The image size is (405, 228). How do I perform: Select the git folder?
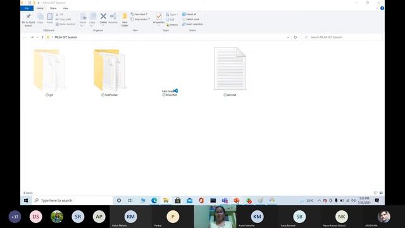[x=49, y=72]
